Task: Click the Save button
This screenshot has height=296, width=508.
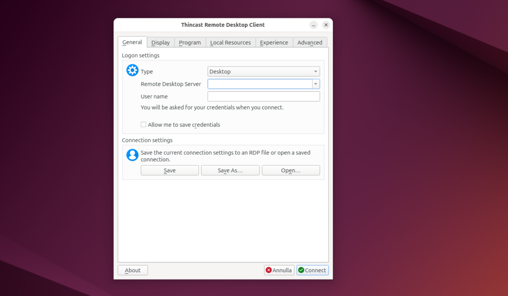Action: 169,170
